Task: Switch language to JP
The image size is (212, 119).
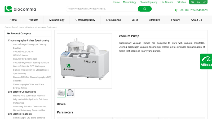Action: pyautogui.click(x=205, y=2)
